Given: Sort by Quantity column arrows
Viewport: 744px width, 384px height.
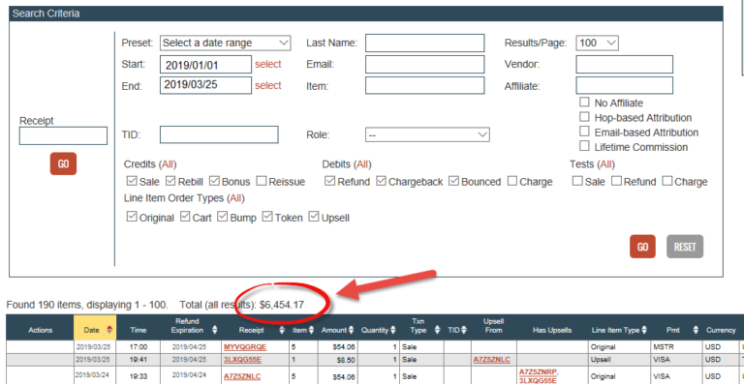Looking at the screenshot, I should tap(392, 330).
